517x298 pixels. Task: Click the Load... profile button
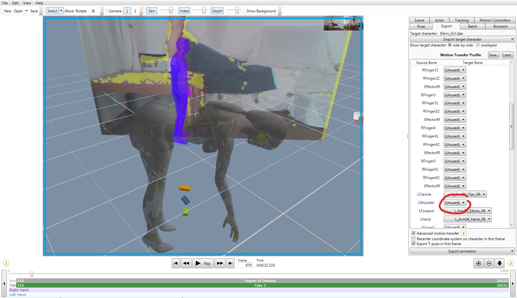point(507,55)
